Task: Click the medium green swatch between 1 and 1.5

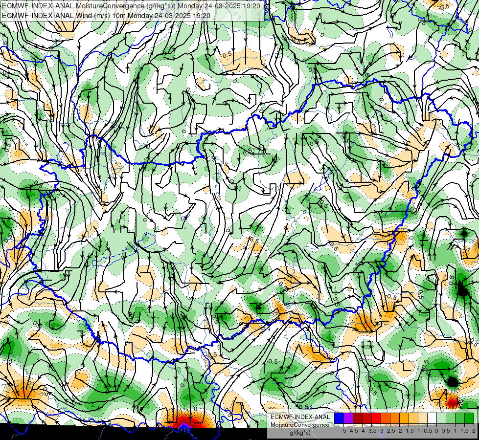Action: [460, 418]
